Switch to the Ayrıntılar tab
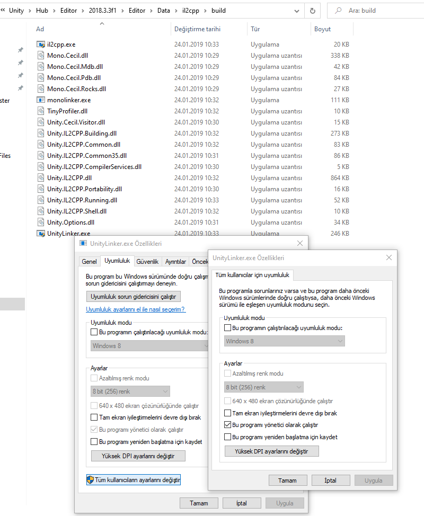 (x=175, y=262)
